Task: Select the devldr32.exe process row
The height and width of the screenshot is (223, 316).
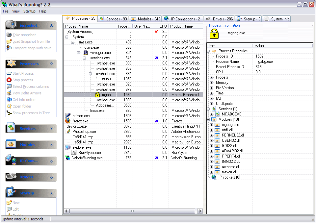Action: pyautogui.click(x=133, y=126)
